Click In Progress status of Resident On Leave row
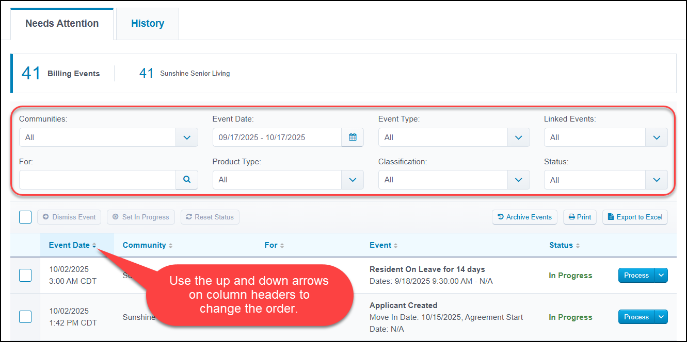 [570, 276]
